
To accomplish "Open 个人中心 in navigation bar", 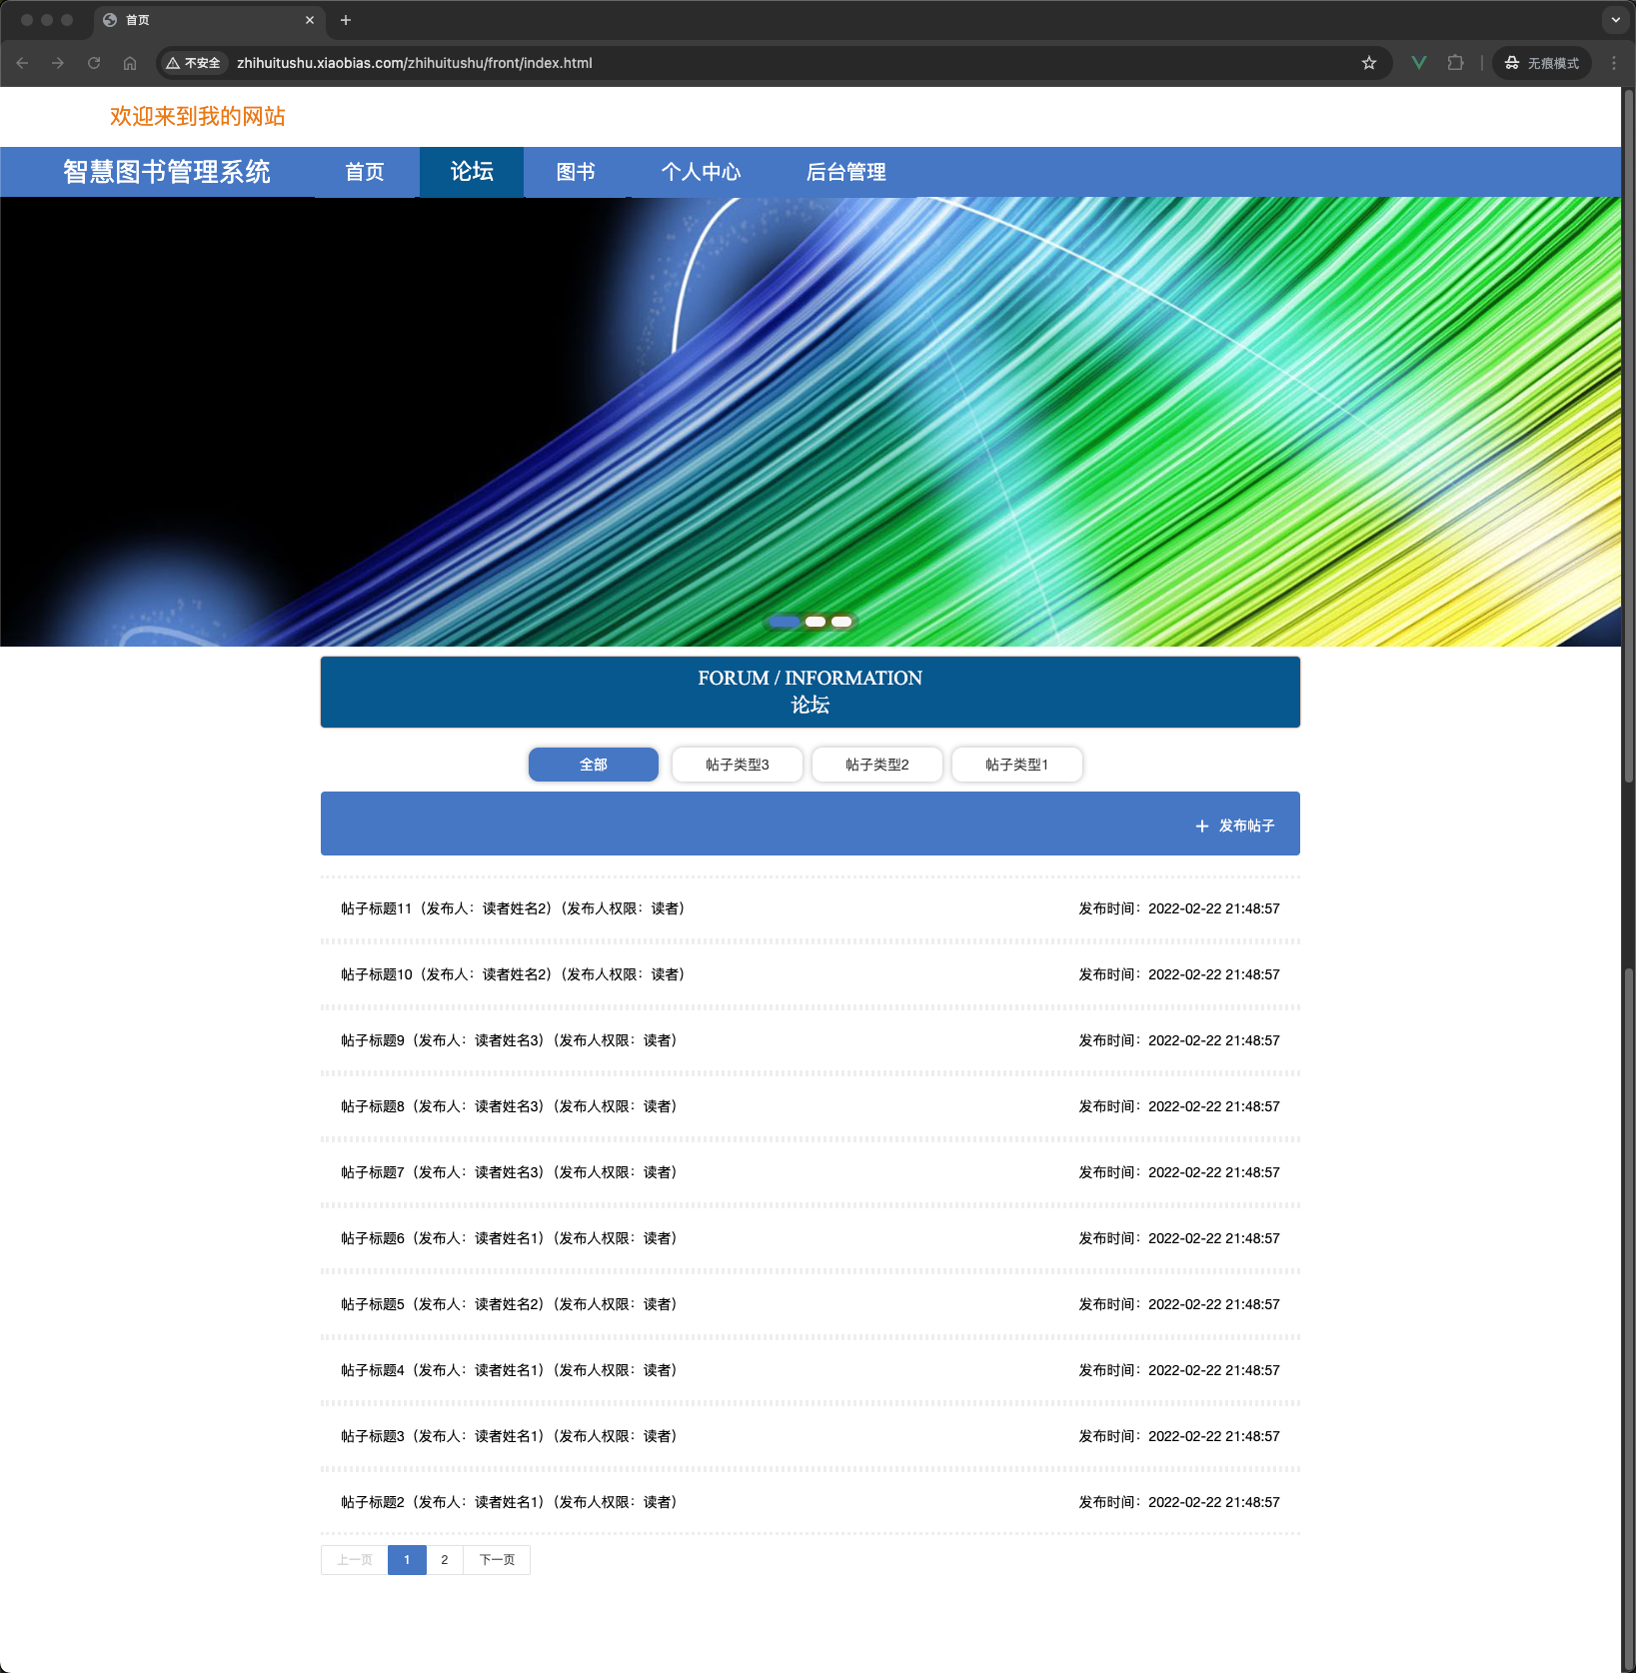I will pos(701,172).
